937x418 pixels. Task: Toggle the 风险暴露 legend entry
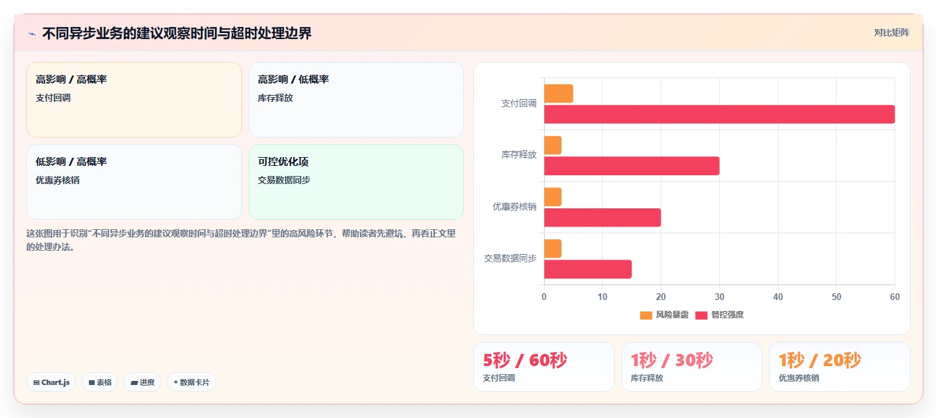pyautogui.click(x=664, y=315)
